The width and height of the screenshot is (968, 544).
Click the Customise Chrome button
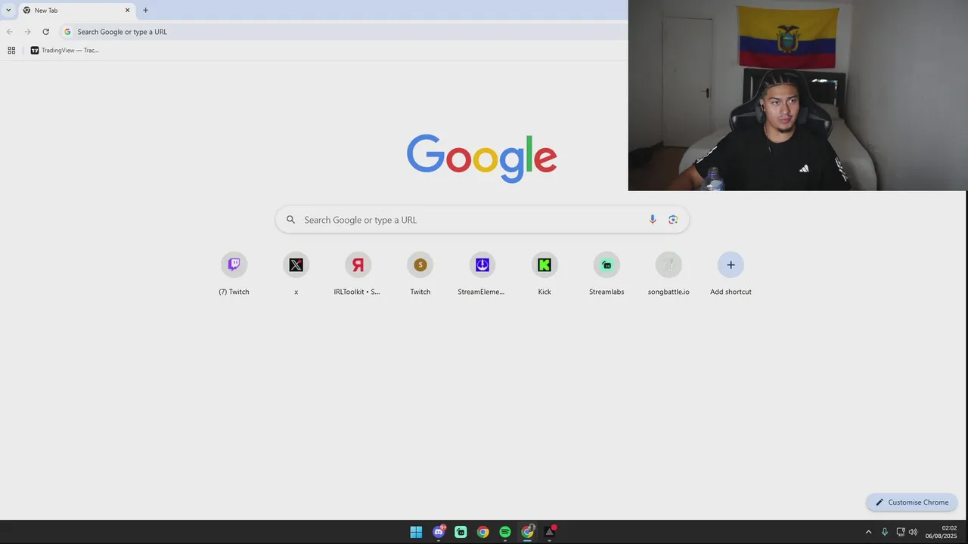click(x=912, y=502)
